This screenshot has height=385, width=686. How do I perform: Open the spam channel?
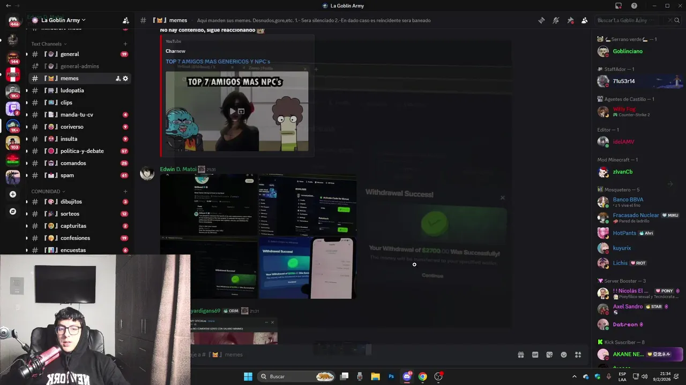point(79,175)
